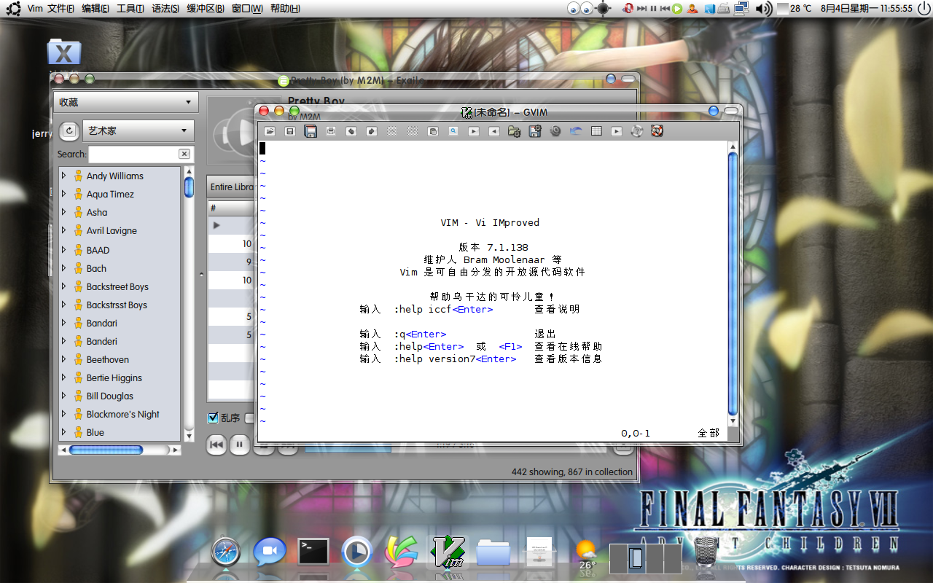Click the workspace switcher in the dock
Viewport: 933px width, 583px height.
[645, 557]
